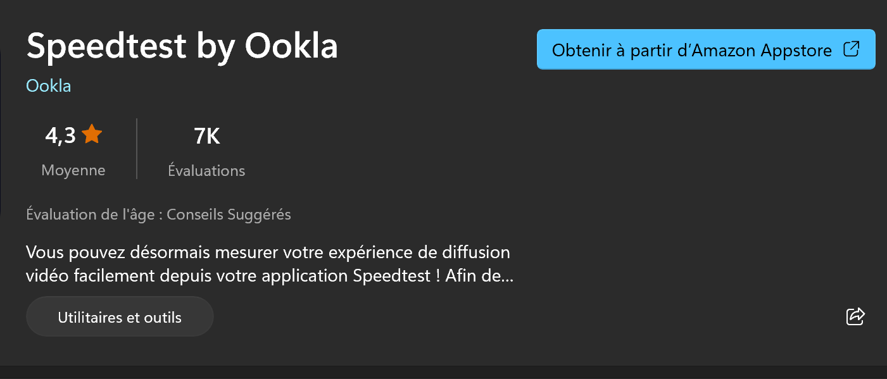Viewport: 887px width, 379px height.
Task: Click the 4,3 average rating value
Action: point(60,135)
